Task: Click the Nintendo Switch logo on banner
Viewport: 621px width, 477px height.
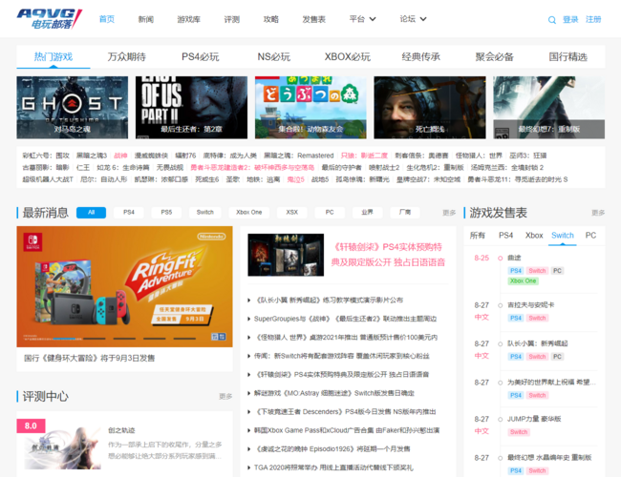Action: coord(32,241)
